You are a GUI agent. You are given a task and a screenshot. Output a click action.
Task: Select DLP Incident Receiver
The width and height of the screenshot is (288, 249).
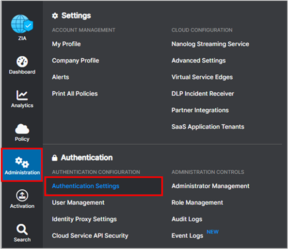click(x=203, y=94)
